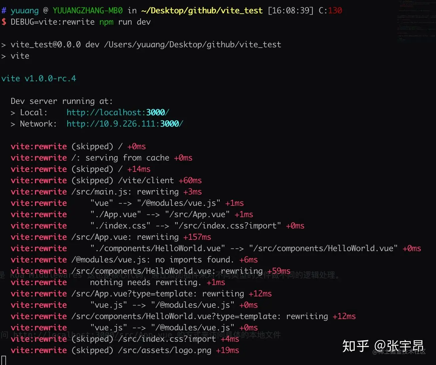Click the username 'yuuang' in the prompt
The width and height of the screenshot is (436, 365).
click(x=25, y=11)
